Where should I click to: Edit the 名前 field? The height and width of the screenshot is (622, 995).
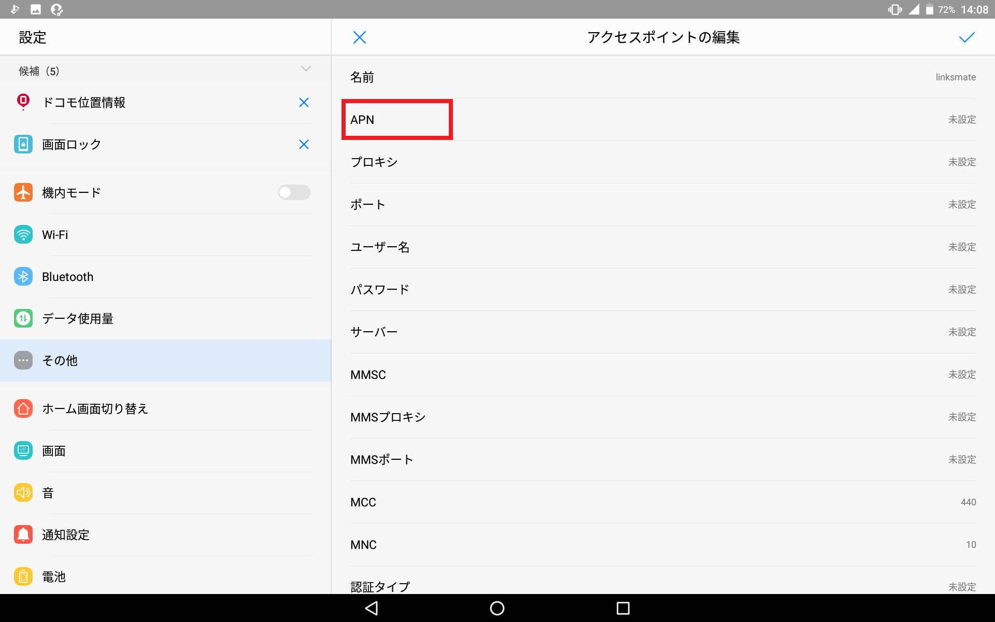coord(663,77)
